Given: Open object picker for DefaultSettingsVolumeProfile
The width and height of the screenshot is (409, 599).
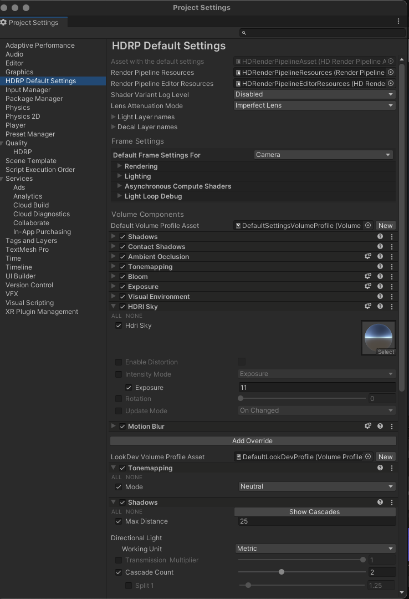Looking at the screenshot, I should (367, 225).
